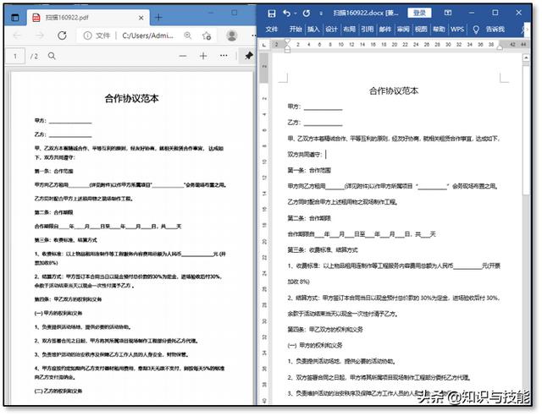542x416 pixels.
Task: Click the Word vertical scrollbar up arrow
Action: (x=526, y=58)
